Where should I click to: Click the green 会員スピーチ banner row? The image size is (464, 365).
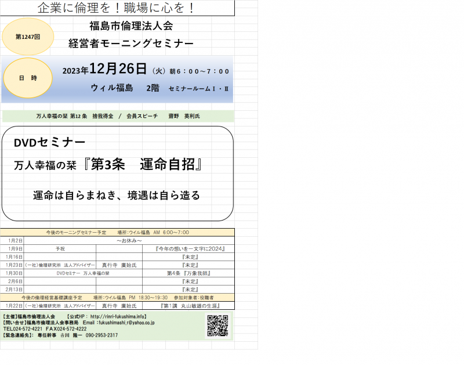pos(118,116)
